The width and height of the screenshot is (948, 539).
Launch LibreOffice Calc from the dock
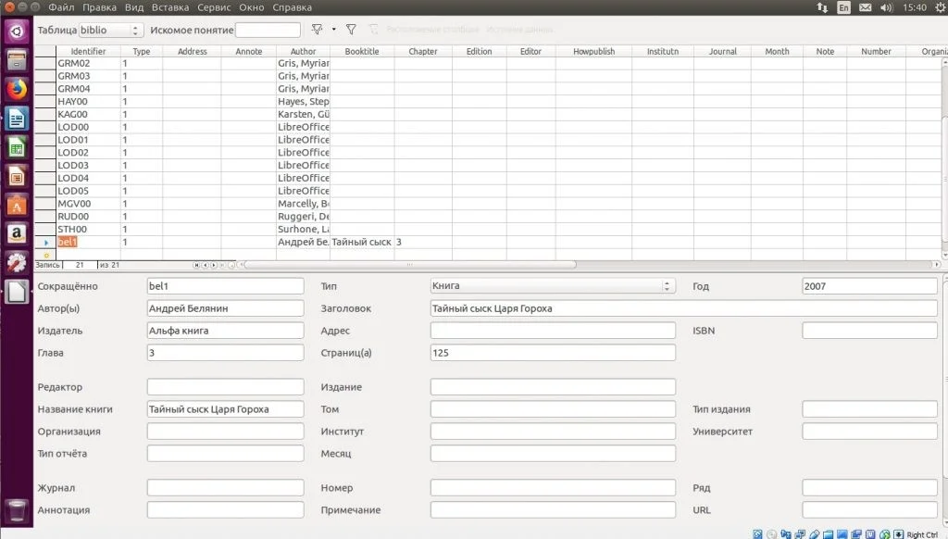[x=16, y=147]
